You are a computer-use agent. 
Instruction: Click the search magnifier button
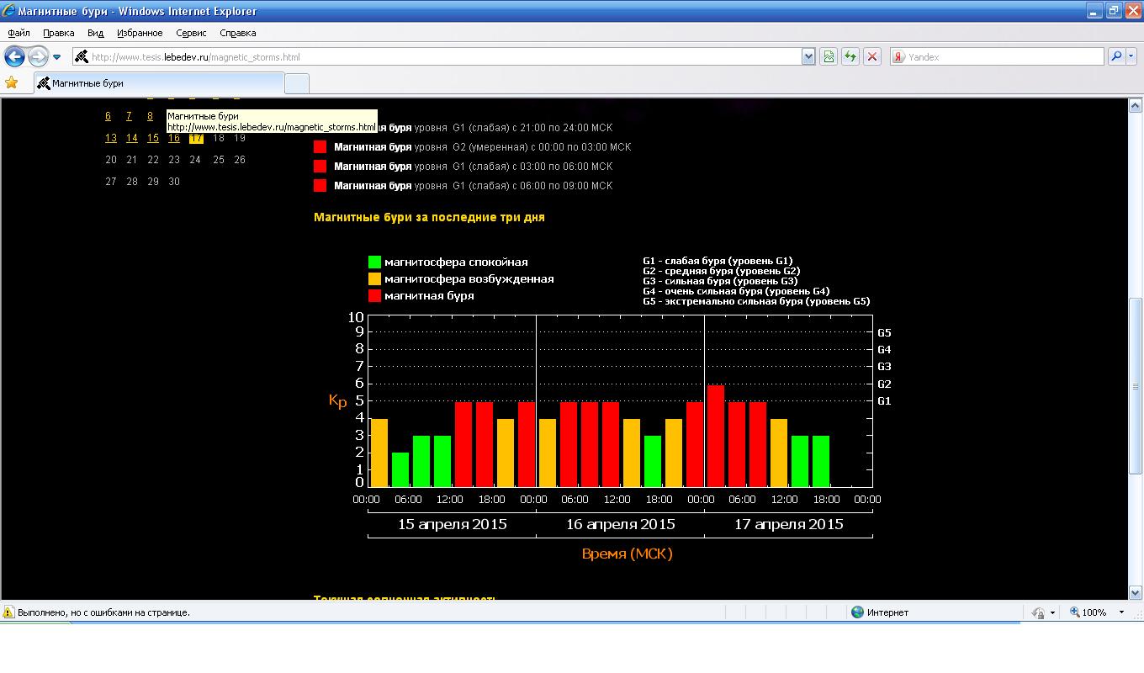(x=1116, y=57)
